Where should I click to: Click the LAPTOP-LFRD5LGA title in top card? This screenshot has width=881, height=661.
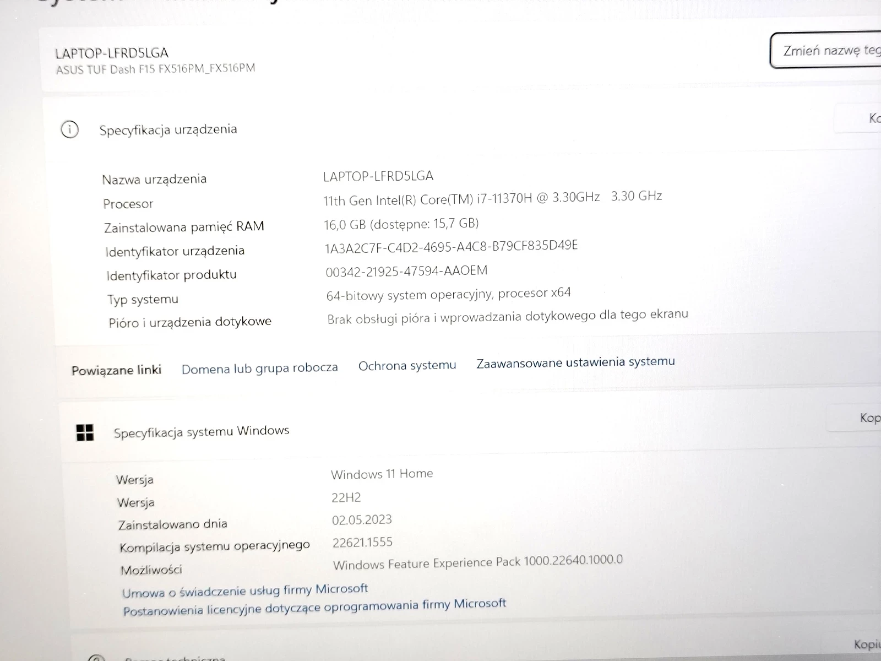(112, 53)
